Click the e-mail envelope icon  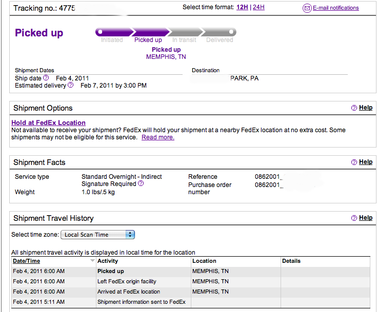pyautogui.click(x=307, y=8)
